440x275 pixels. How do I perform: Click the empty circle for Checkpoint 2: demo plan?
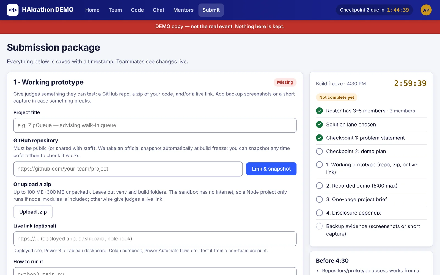coord(319,151)
